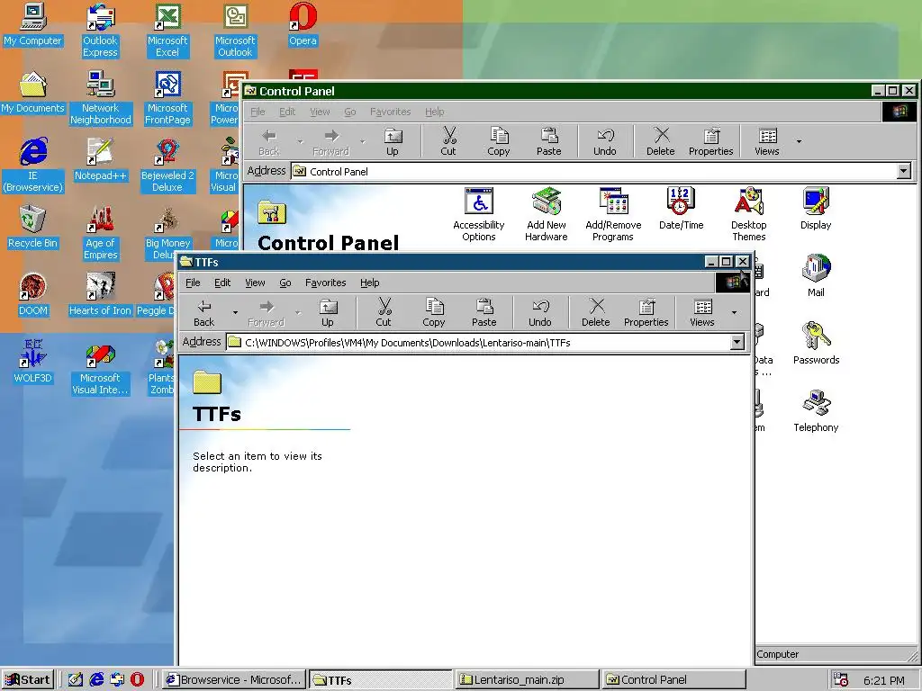This screenshot has width=922, height=691.
Task: Select WOLF3D desktop shortcut
Action: click(33, 362)
